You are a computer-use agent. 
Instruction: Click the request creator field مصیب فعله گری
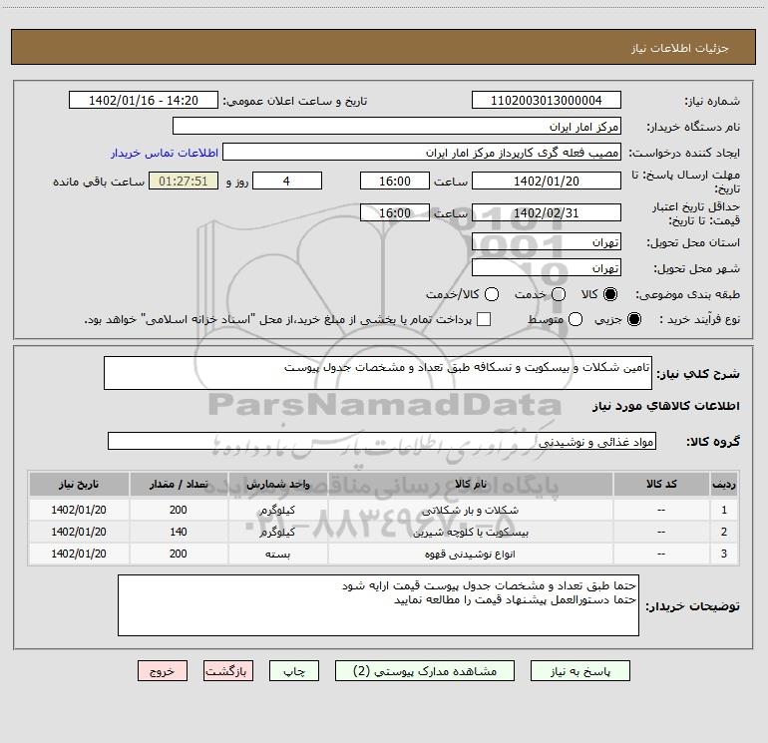[x=422, y=153]
